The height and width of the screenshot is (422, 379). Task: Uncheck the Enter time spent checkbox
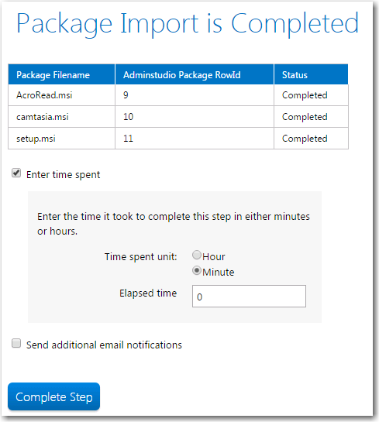[16, 173]
